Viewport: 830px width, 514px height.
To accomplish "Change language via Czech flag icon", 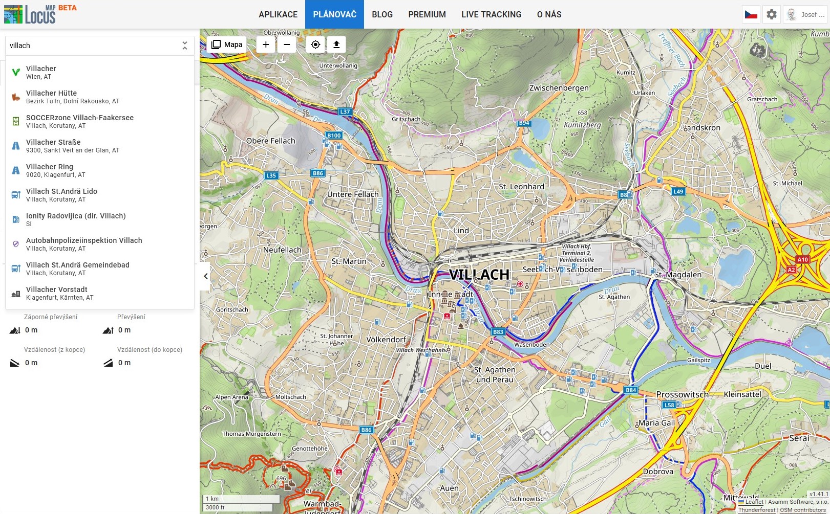I will click(x=751, y=14).
